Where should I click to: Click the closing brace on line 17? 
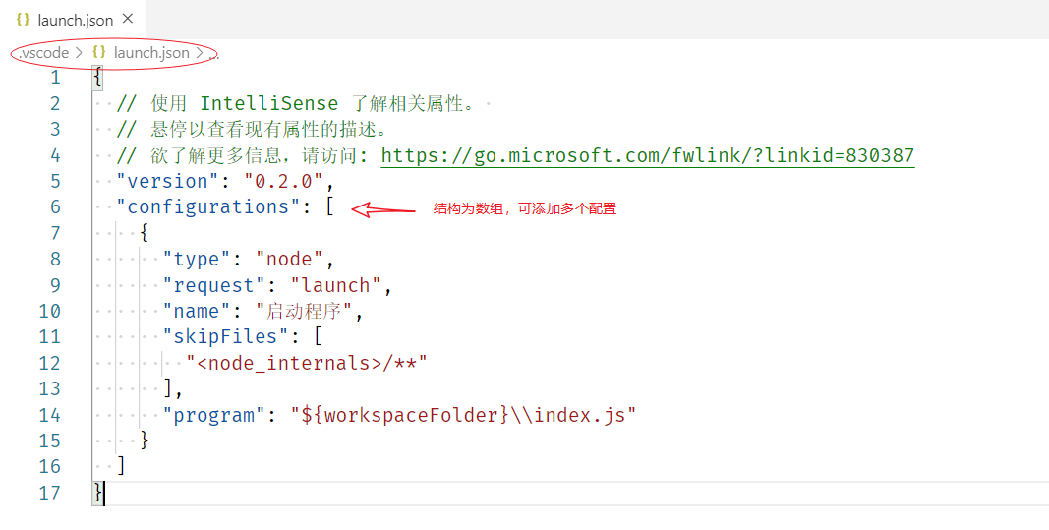97,493
